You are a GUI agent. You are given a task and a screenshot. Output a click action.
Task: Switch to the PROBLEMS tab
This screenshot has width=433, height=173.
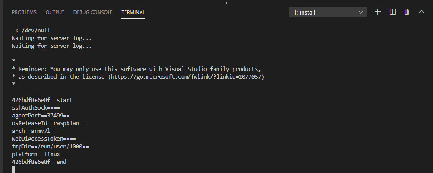click(x=24, y=12)
